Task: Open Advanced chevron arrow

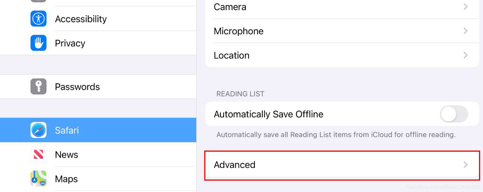Action: coord(465,164)
